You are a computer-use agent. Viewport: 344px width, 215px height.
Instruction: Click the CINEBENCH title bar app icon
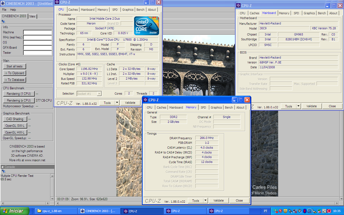[2, 3]
